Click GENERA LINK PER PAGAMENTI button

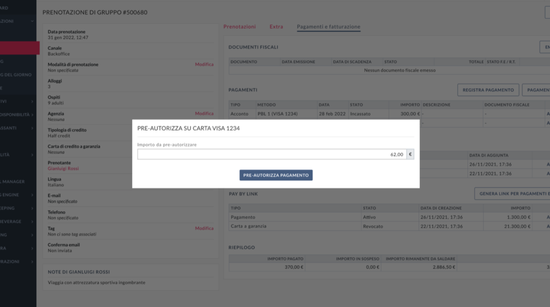point(512,193)
